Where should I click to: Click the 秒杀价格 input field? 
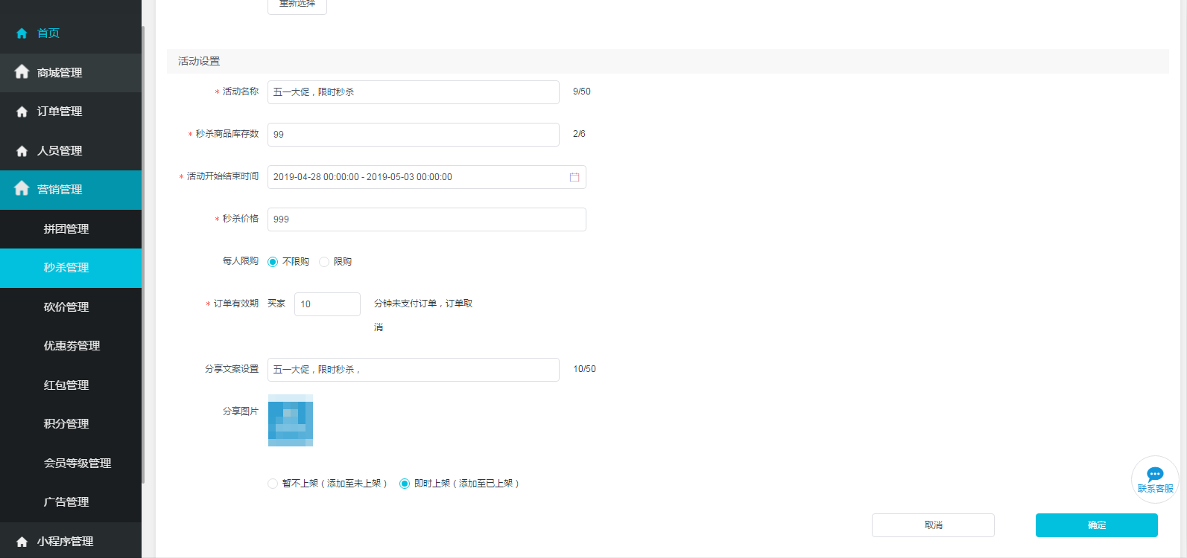tap(427, 219)
